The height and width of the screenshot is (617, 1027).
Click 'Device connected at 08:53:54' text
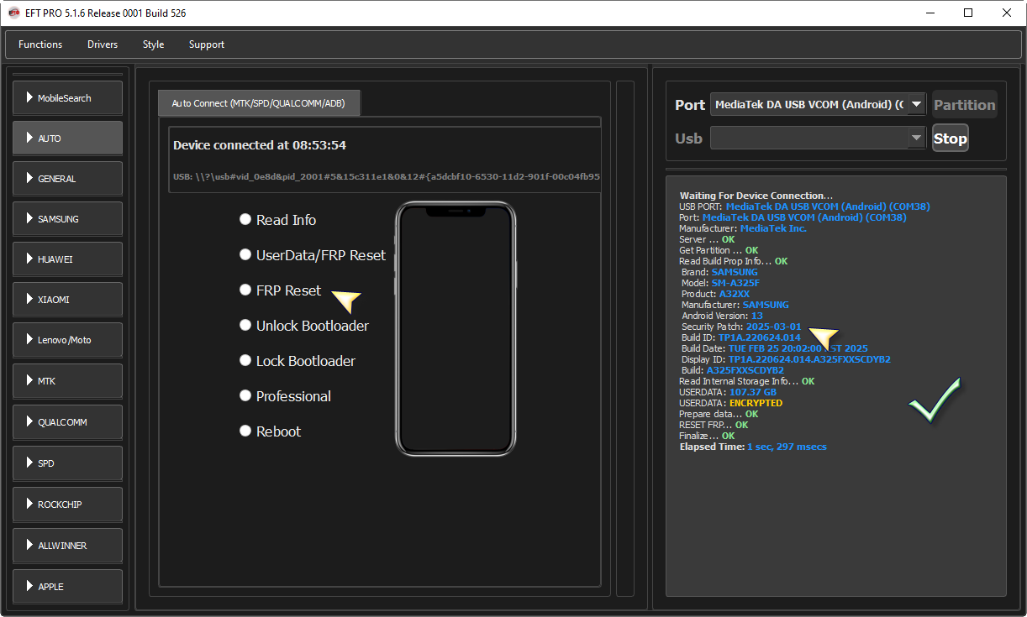tap(260, 145)
